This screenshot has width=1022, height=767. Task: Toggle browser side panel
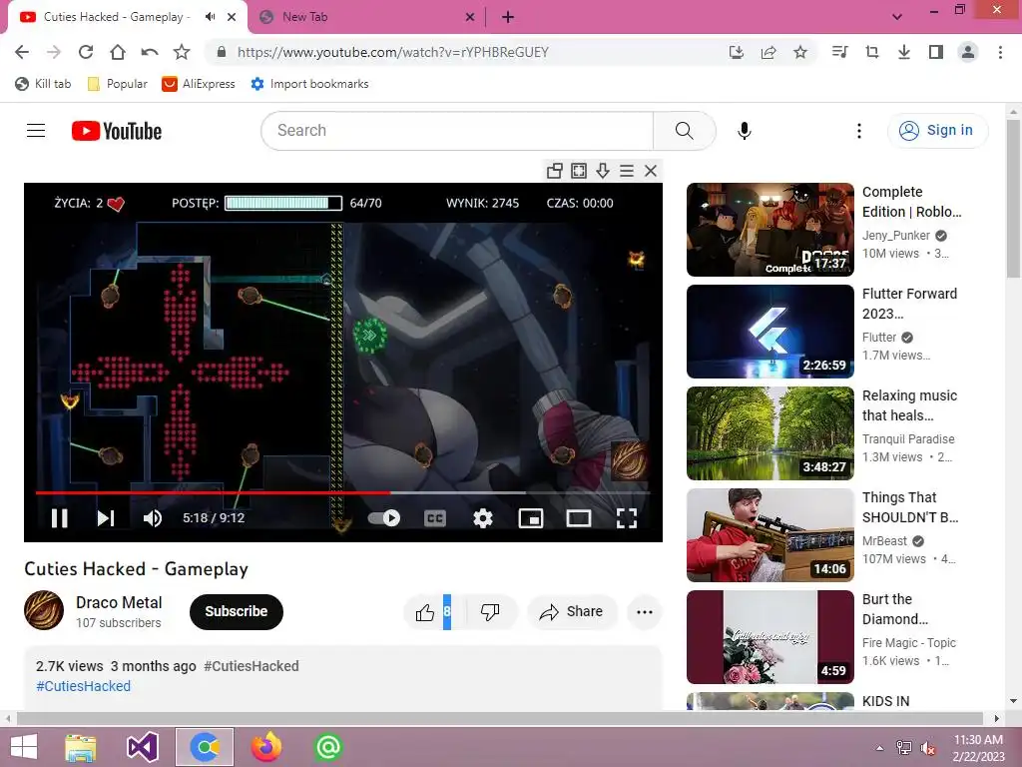pos(936,52)
